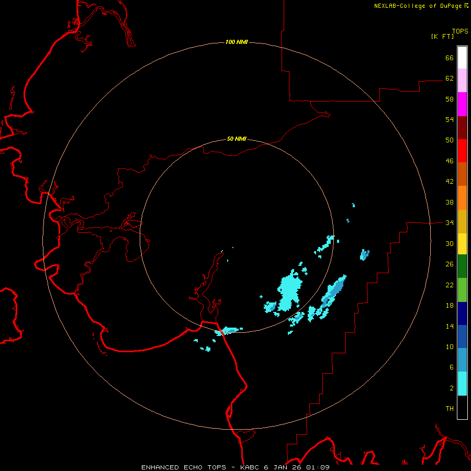
Task: Select the 10 legend value
Action: click(x=450, y=347)
